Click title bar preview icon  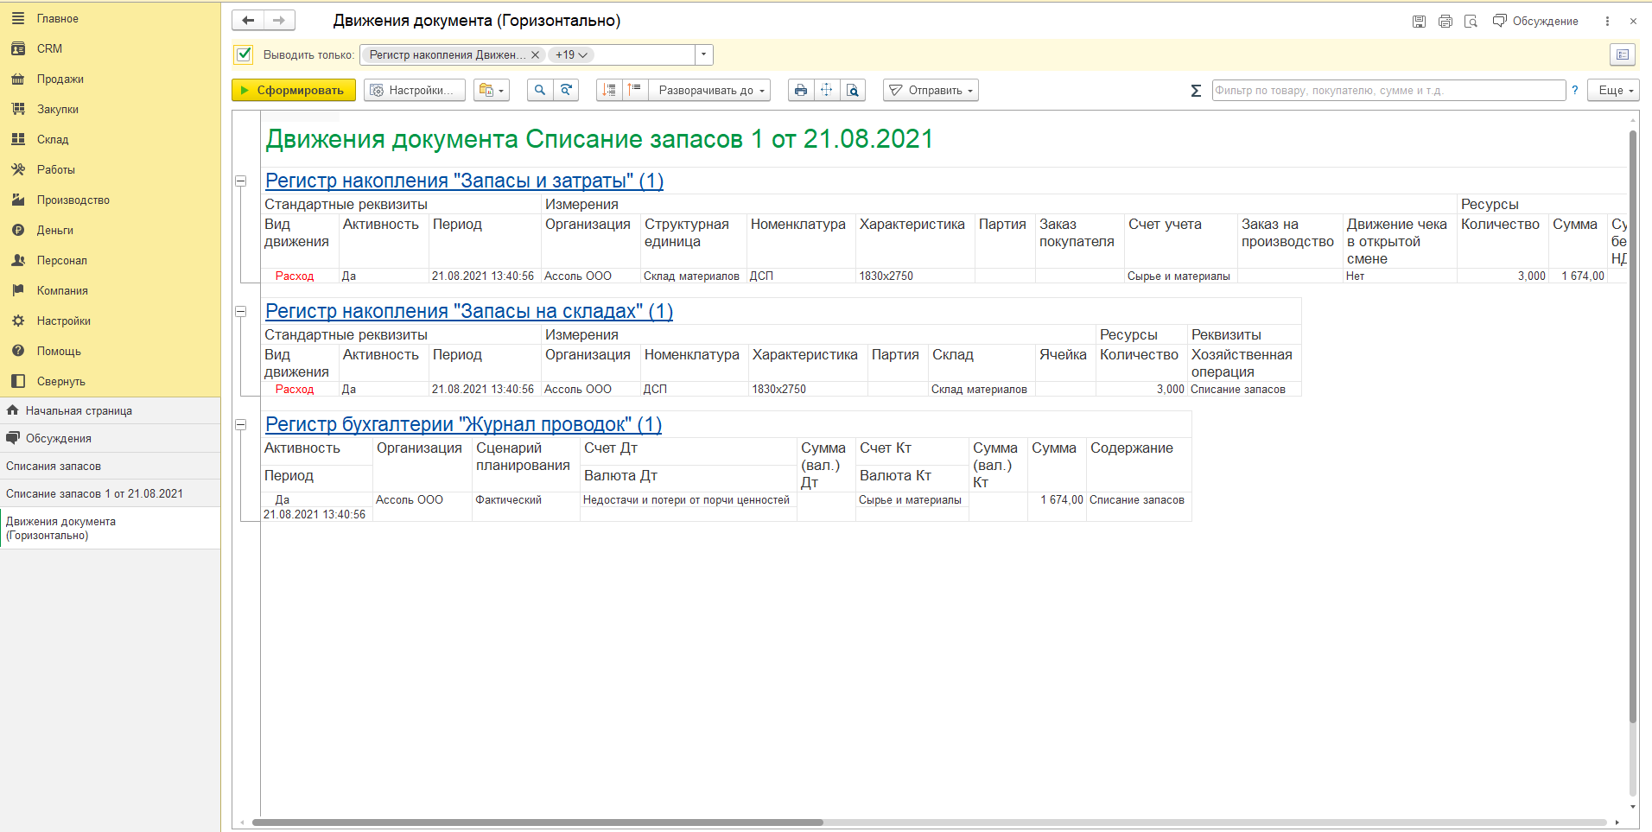tap(1471, 21)
